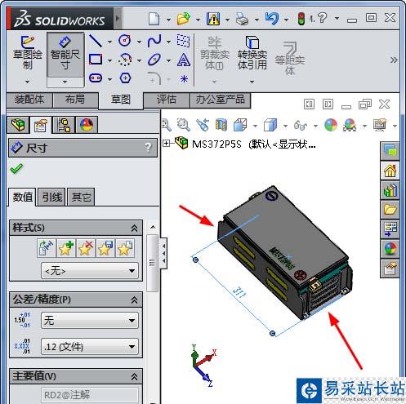
Task: Open dropdown arrow beside Line tool
Action: click(x=109, y=42)
